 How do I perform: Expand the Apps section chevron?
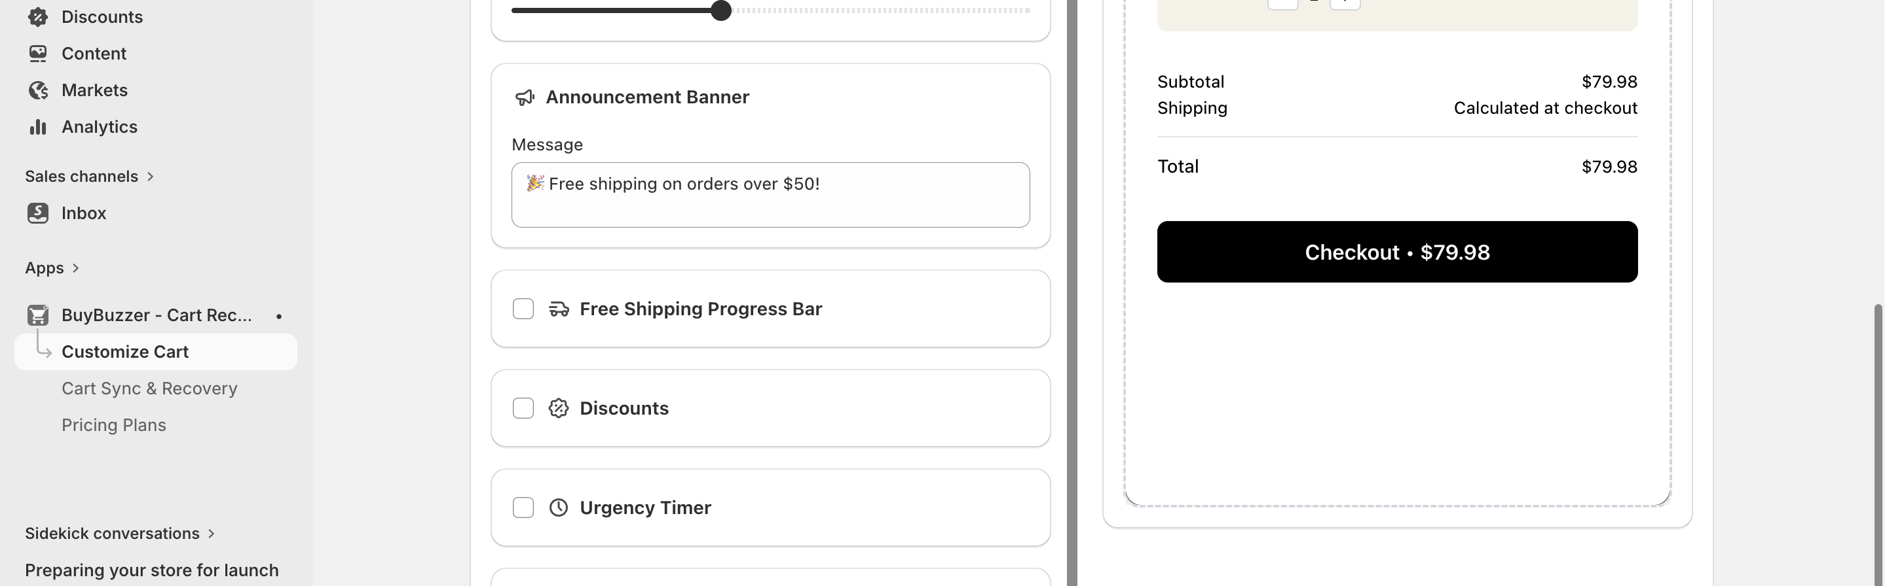point(75,268)
